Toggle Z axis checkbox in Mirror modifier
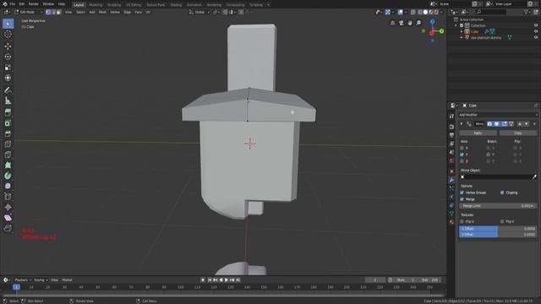Viewport: 541px width, 304px height. [x=462, y=161]
